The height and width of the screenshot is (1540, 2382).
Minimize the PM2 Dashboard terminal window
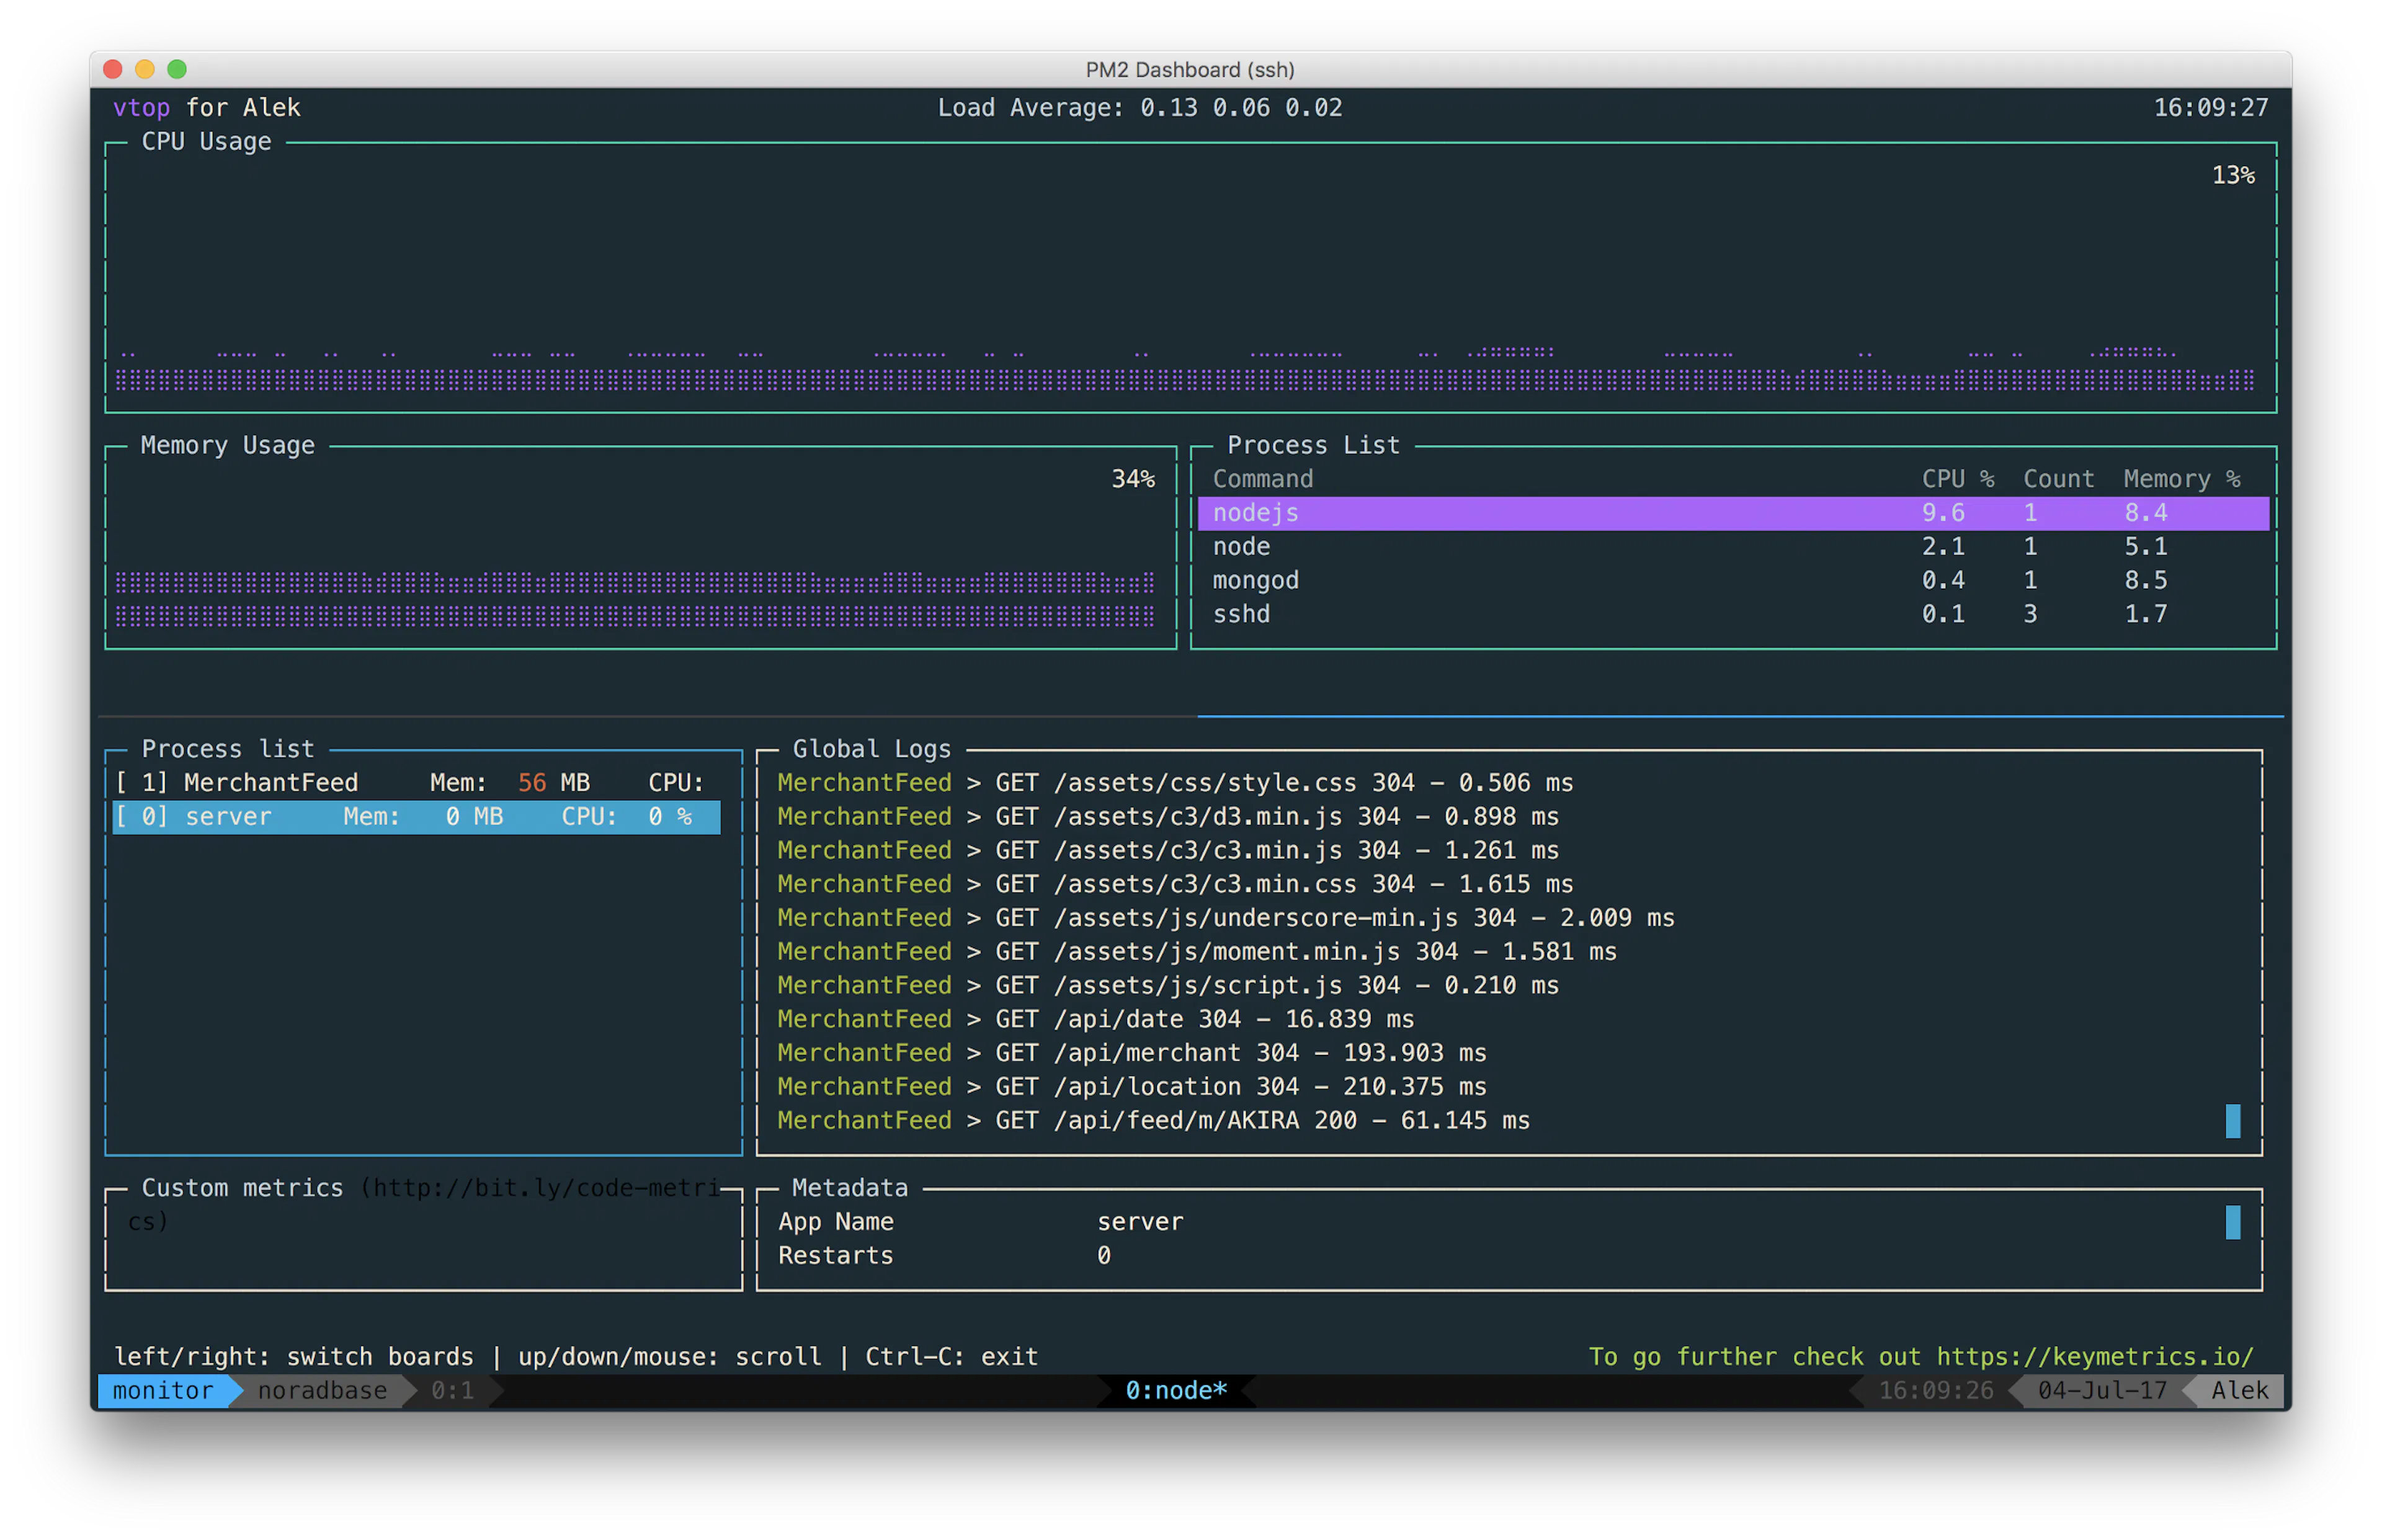[x=145, y=69]
